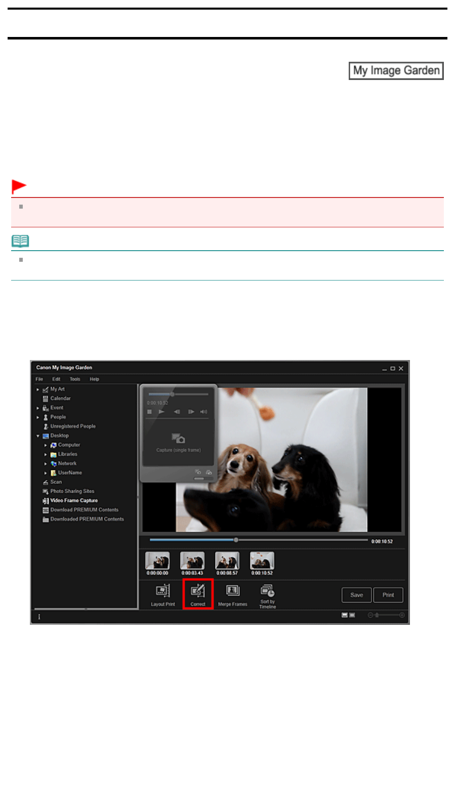455x795 pixels.
Task: Maximize the My Image Garden window
Action: tap(392, 369)
